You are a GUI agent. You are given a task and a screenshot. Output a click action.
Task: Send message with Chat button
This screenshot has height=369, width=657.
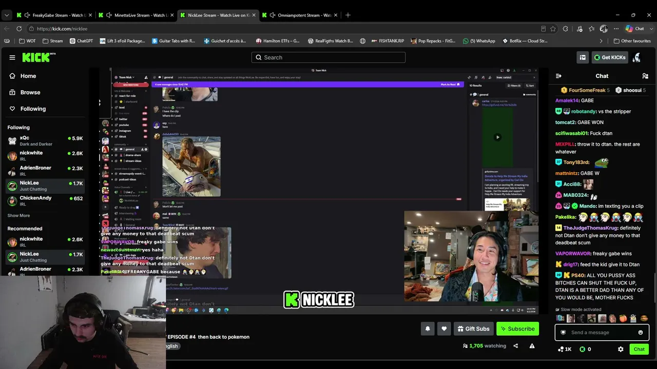click(639, 350)
